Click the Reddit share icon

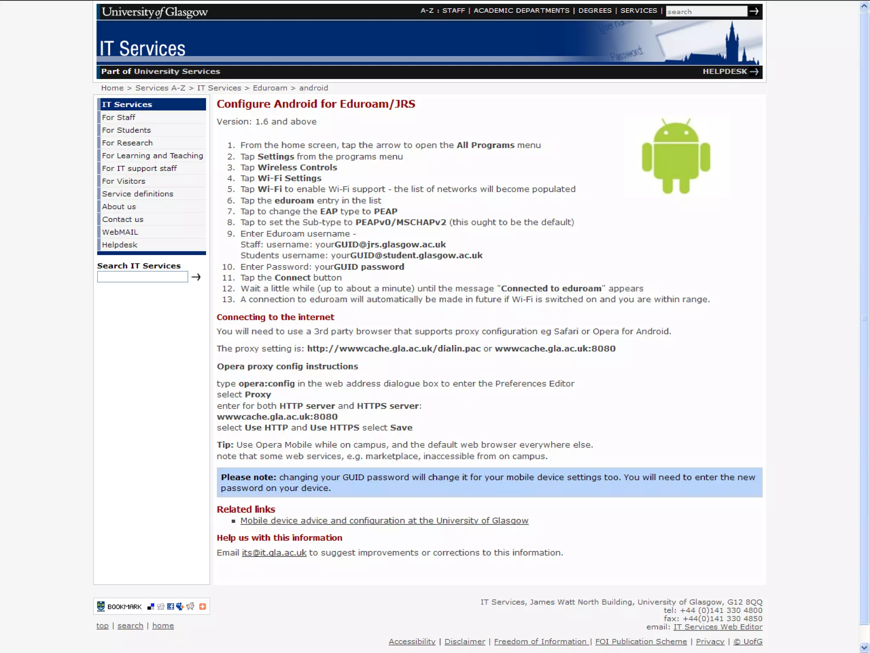190,607
